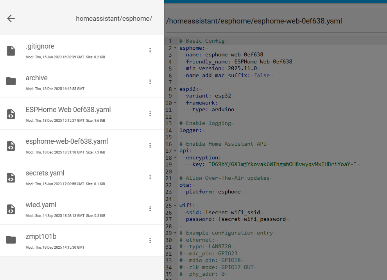Click the zmpt101b folder icon
This screenshot has height=280, width=387.
tap(11, 240)
